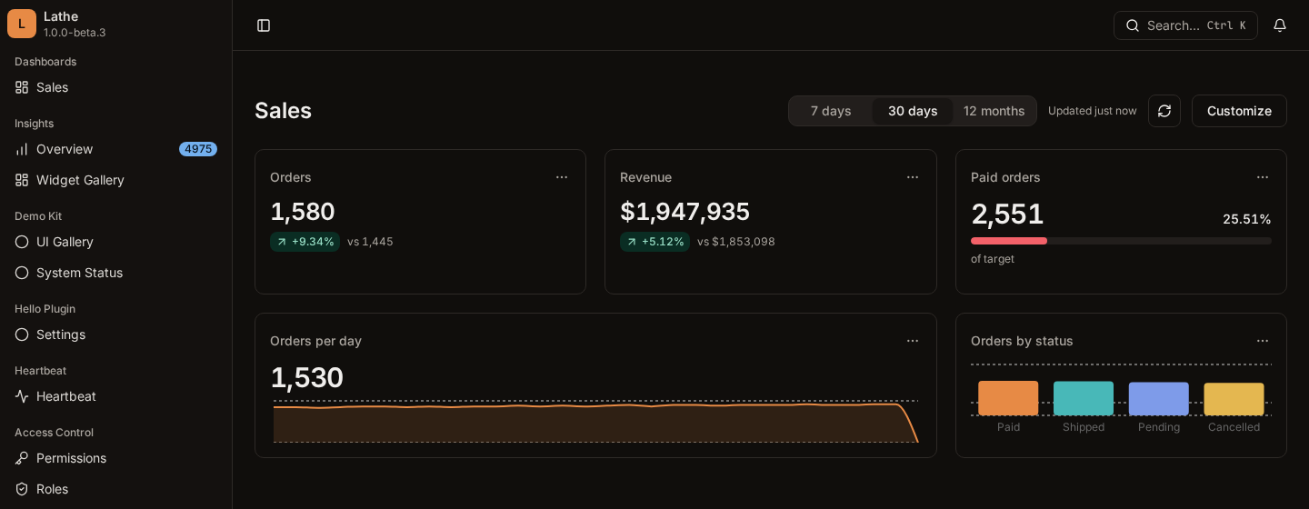This screenshot has width=1309, height=509.
Task: Click the refresh data icon button
Action: point(1164,111)
